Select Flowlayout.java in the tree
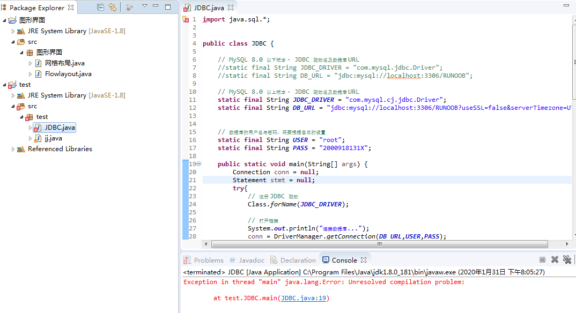The image size is (576, 313). [68, 74]
